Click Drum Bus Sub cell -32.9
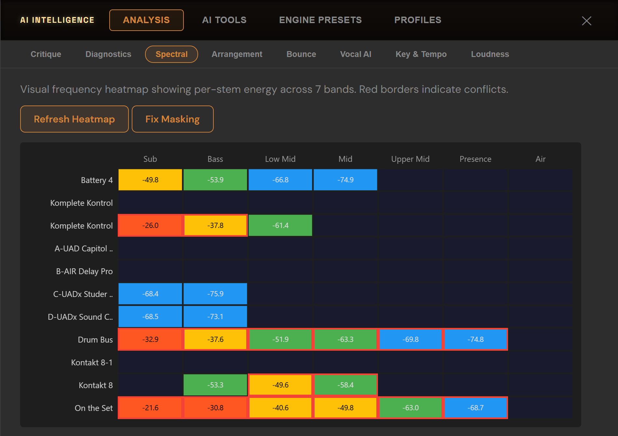Image resolution: width=618 pixels, height=436 pixels. (x=150, y=339)
